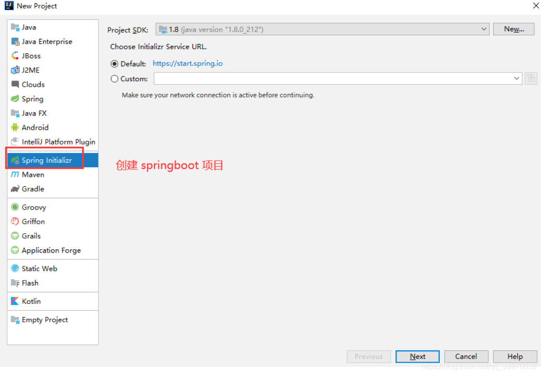Image resolution: width=541 pixels, height=375 pixels.
Task: Choose Android label in list
Action: [35, 128]
